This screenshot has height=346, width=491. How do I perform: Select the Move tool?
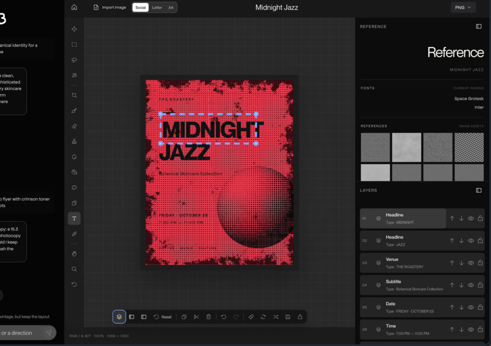tap(74, 29)
